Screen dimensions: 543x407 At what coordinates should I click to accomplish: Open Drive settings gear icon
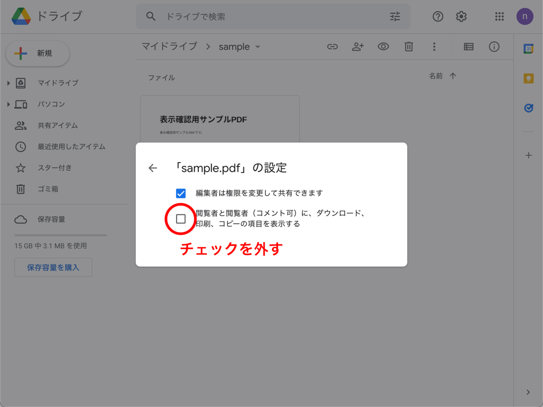click(x=461, y=16)
